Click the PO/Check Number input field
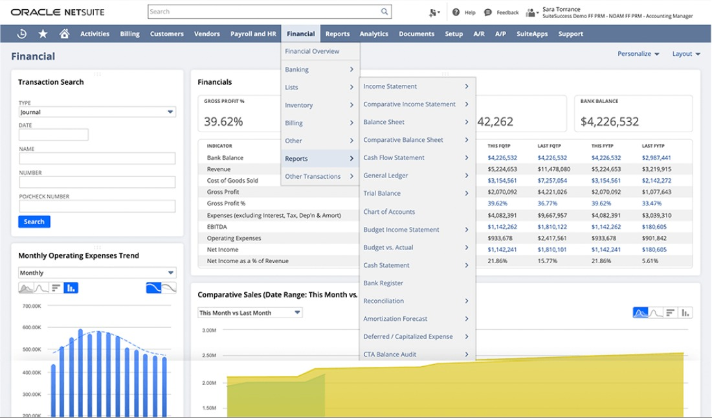This screenshot has width=712, height=418. (x=97, y=205)
